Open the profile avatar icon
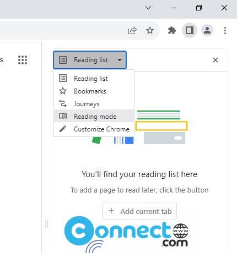This screenshot has height=253, width=237. tap(207, 30)
